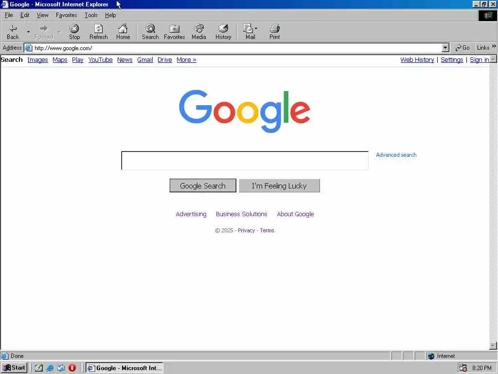This screenshot has height=374, width=498.
Task: Click the scrollbar down arrow
Action: 493,345
